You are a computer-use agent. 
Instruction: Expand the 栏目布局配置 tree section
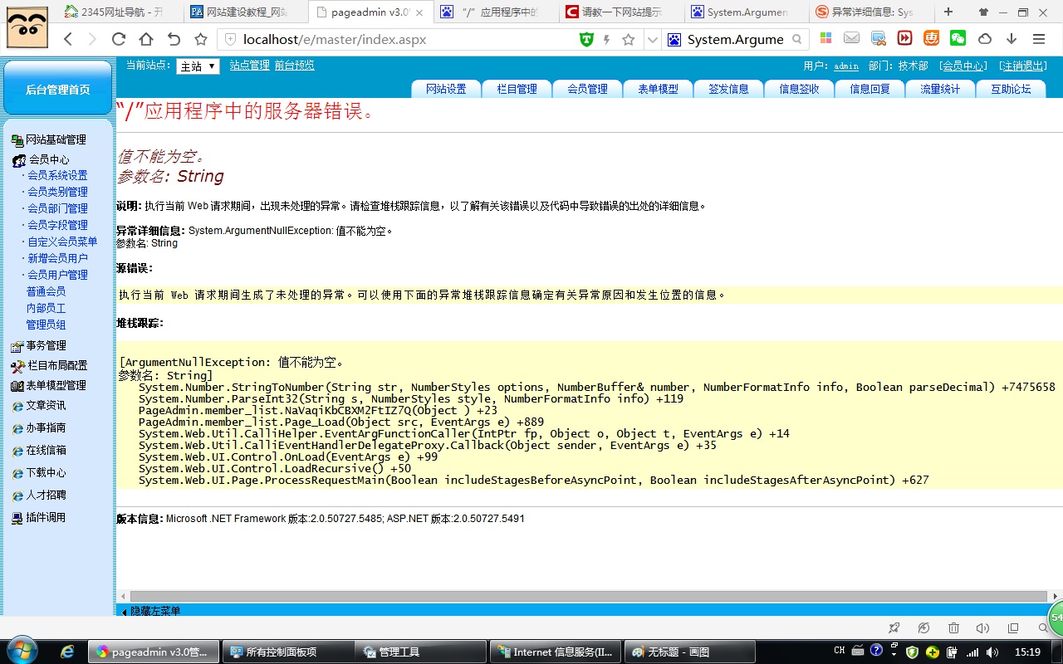(x=56, y=365)
